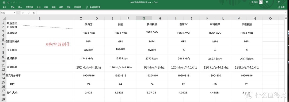Switch to the 开始 ribbon tab
289x102 pixels.
click(13, 7)
